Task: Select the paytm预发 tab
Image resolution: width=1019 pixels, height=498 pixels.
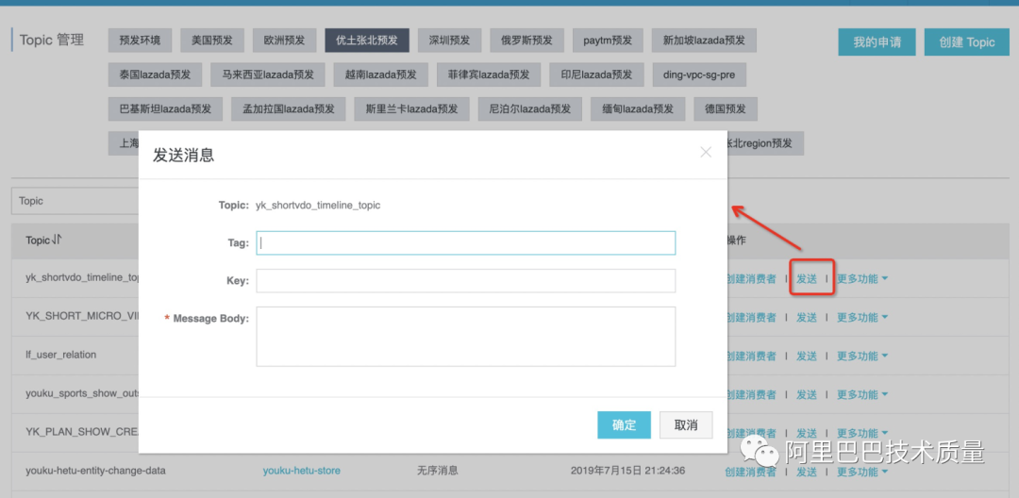Action: tap(608, 41)
